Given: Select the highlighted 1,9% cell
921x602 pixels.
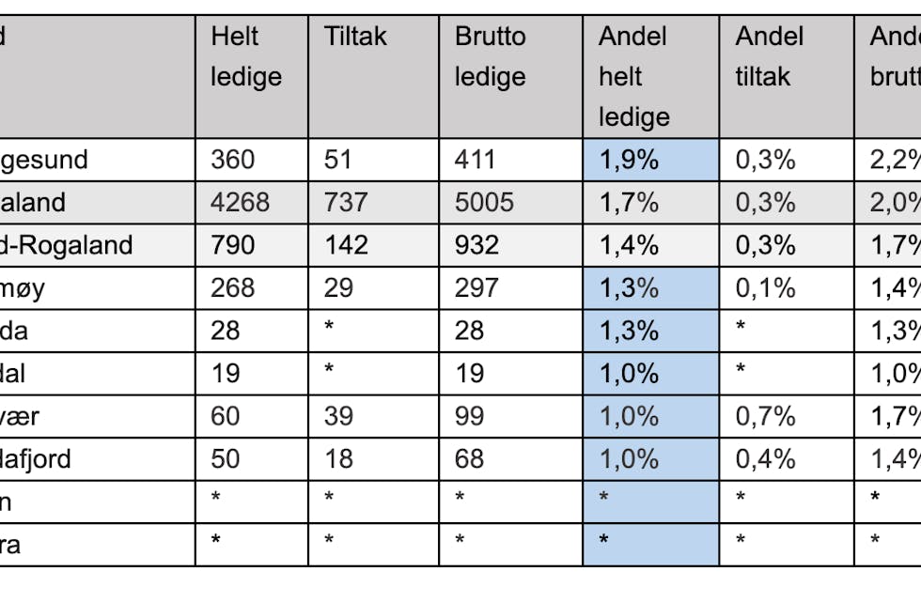Looking at the screenshot, I should pyautogui.click(x=629, y=160).
